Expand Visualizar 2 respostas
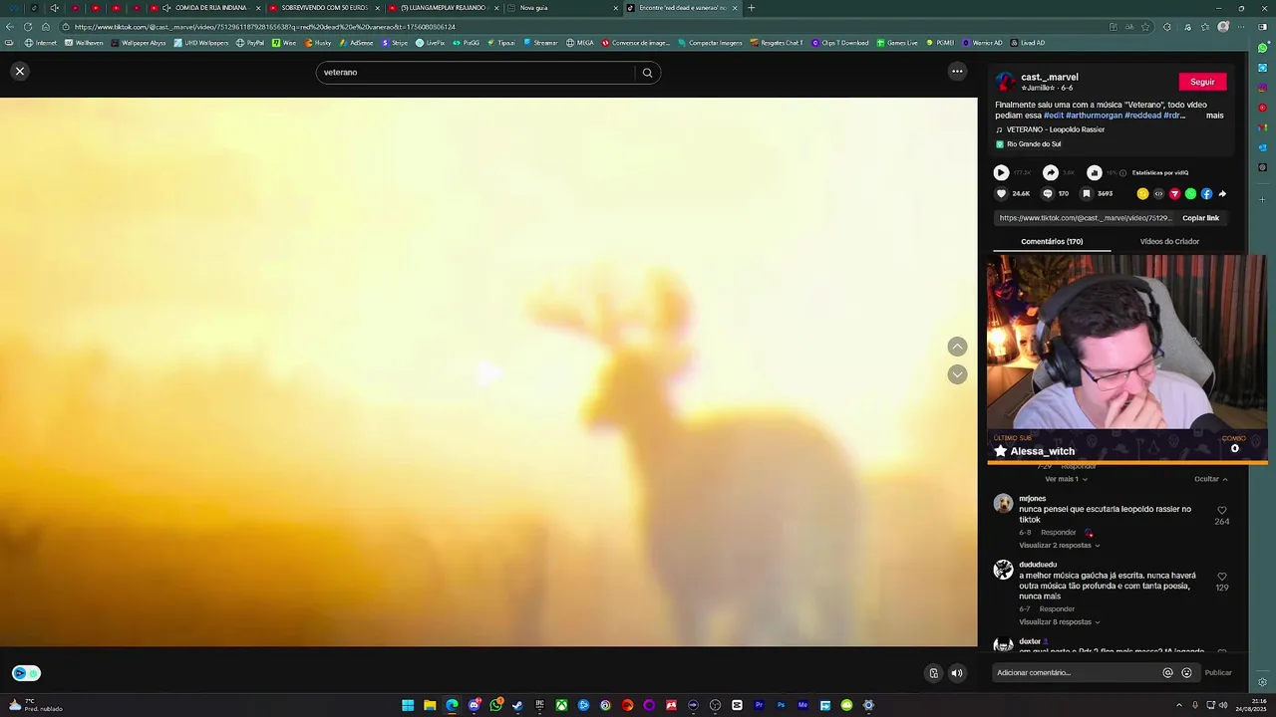This screenshot has height=717, width=1276. pos(1059,546)
